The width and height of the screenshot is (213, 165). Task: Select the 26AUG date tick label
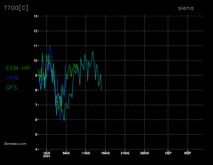tap(145, 153)
